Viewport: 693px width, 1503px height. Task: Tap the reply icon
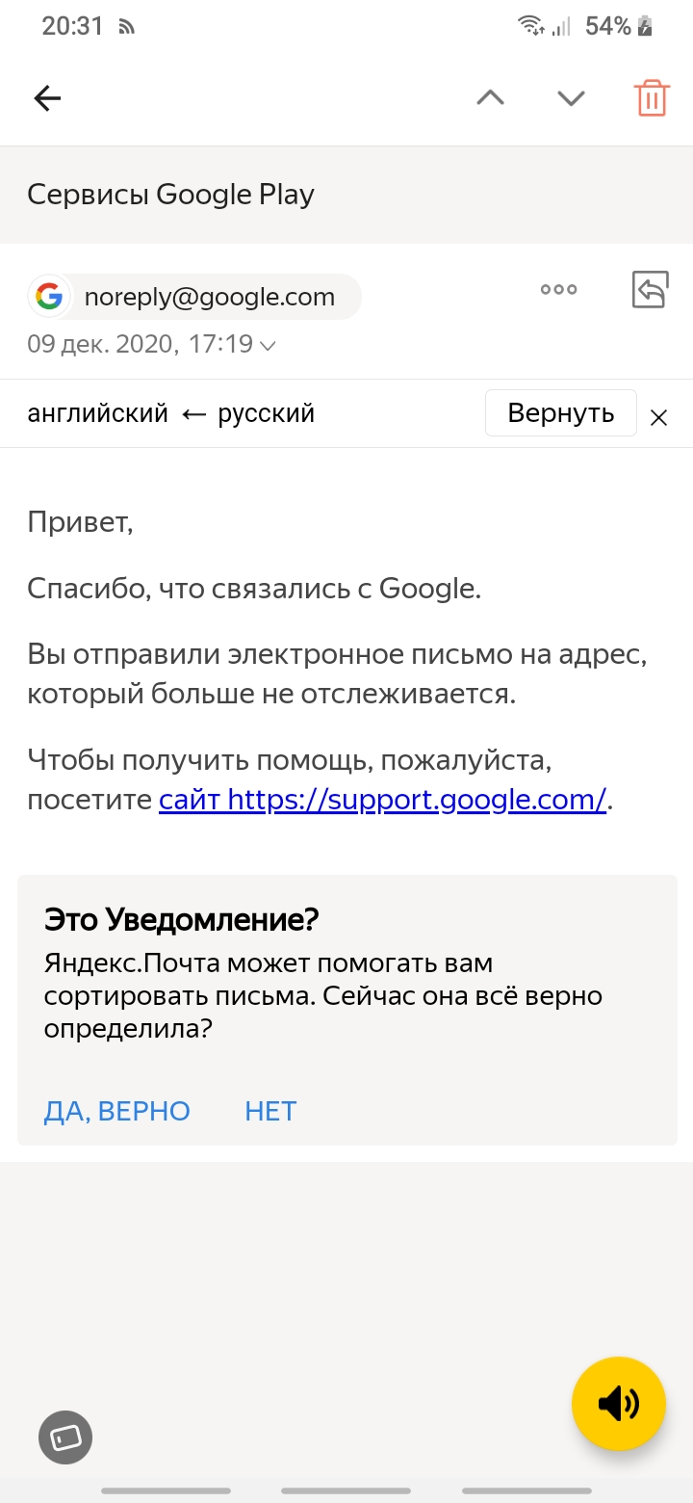pos(650,289)
